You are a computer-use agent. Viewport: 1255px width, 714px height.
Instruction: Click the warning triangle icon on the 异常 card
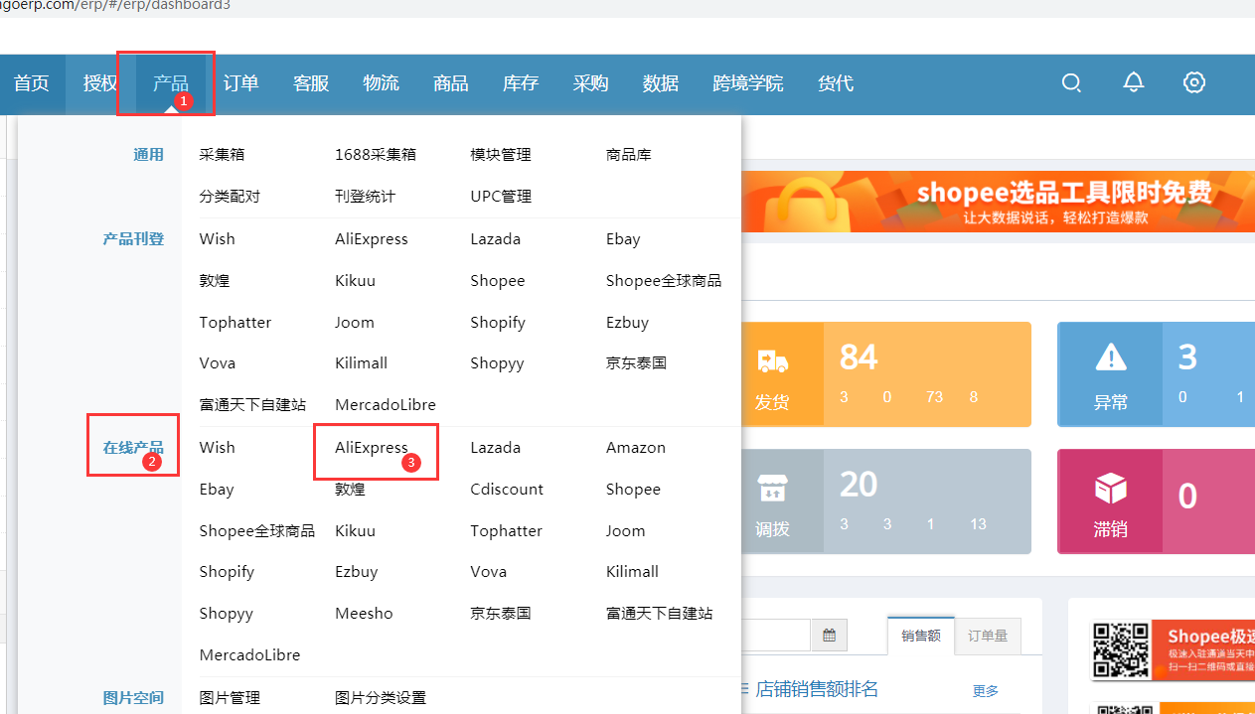[1110, 357]
